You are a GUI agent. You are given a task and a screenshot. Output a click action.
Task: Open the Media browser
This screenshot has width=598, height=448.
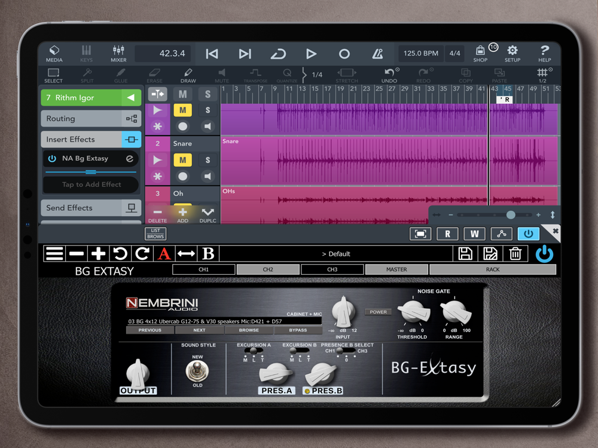[x=54, y=54]
